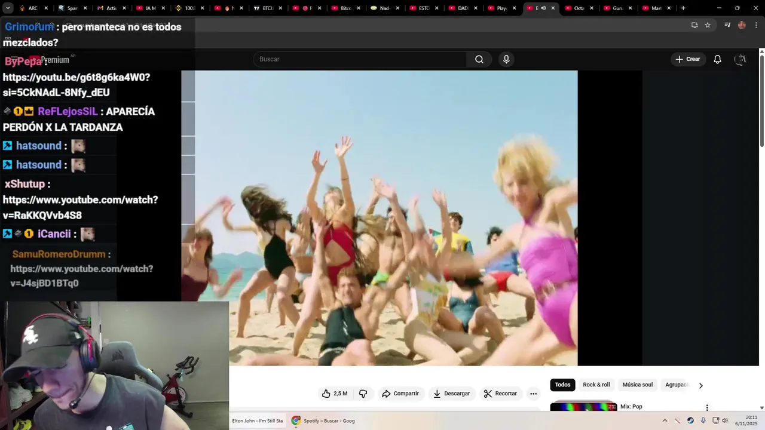Open xShutup's YouTube watch link
This screenshot has width=765, height=430.
(x=80, y=207)
